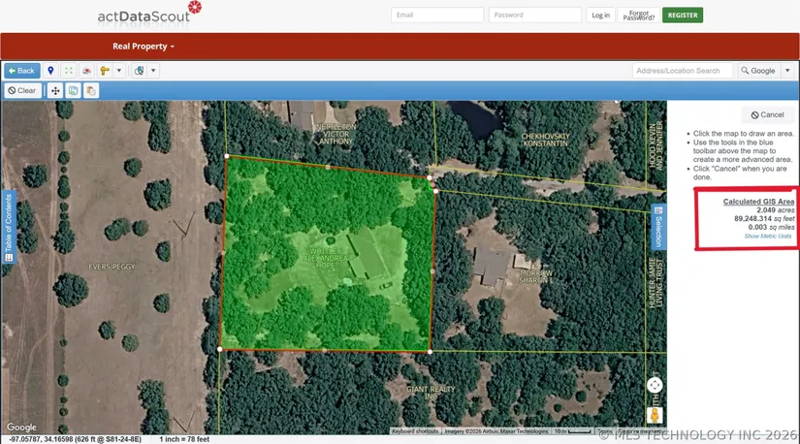Click the green REGISTER button
800x444 pixels.
[x=683, y=16]
